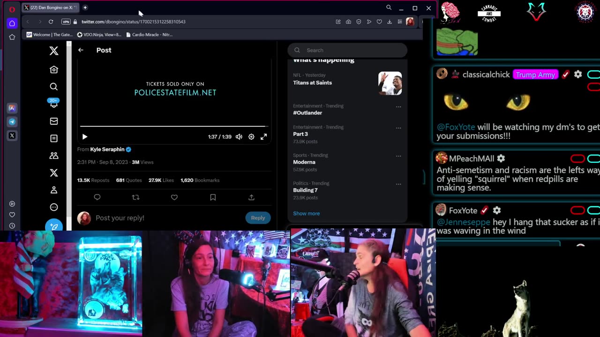Open the Titans at Saints thumbnail image
This screenshot has height=337, width=600.
pyautogui.click(x=390, y=83)
